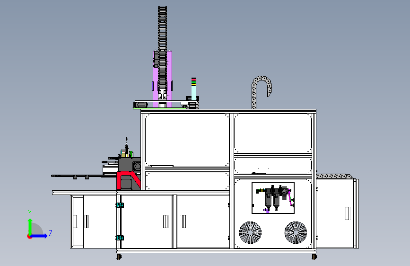The height and width of the screenshot is (266, 410).
Task: Select the lower teal door hinge
Action: click(120, 238)
